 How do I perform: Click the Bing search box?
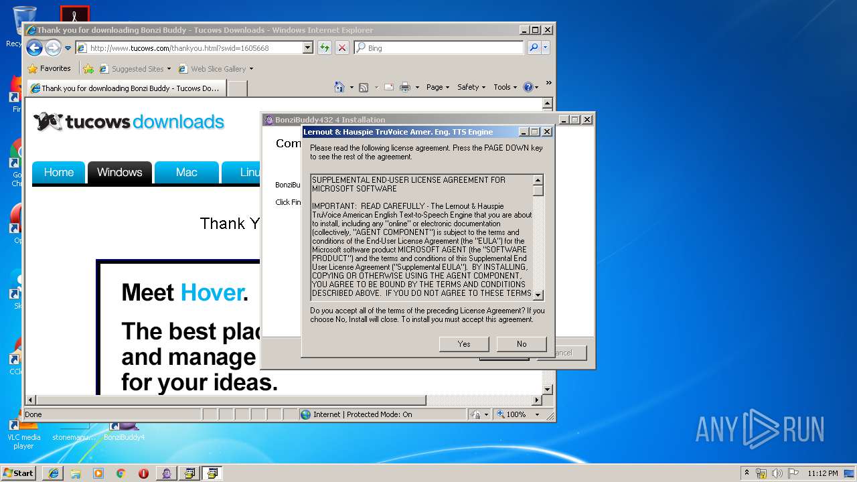click(439, 48)
